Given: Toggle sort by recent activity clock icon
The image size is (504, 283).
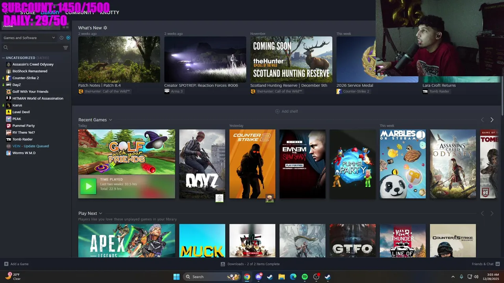Looking at the screenshot, I should pyautogui.click(x=61, y=38).
